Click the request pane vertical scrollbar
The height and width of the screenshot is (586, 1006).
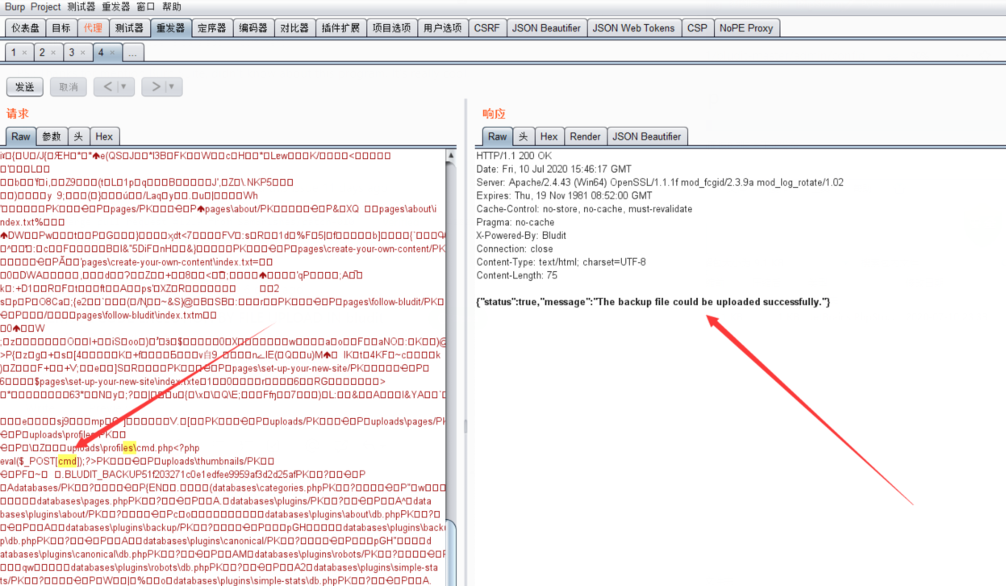click(451, 366)
